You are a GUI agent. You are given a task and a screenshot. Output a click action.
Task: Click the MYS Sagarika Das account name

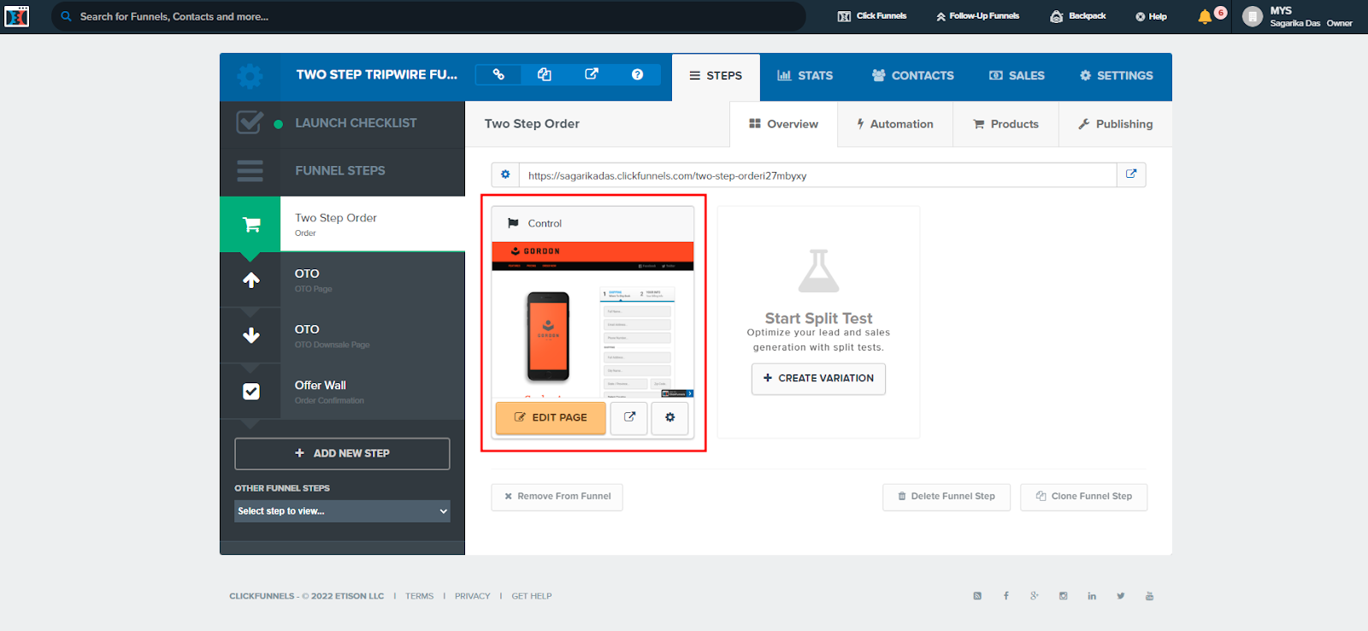click(1311, 16)
